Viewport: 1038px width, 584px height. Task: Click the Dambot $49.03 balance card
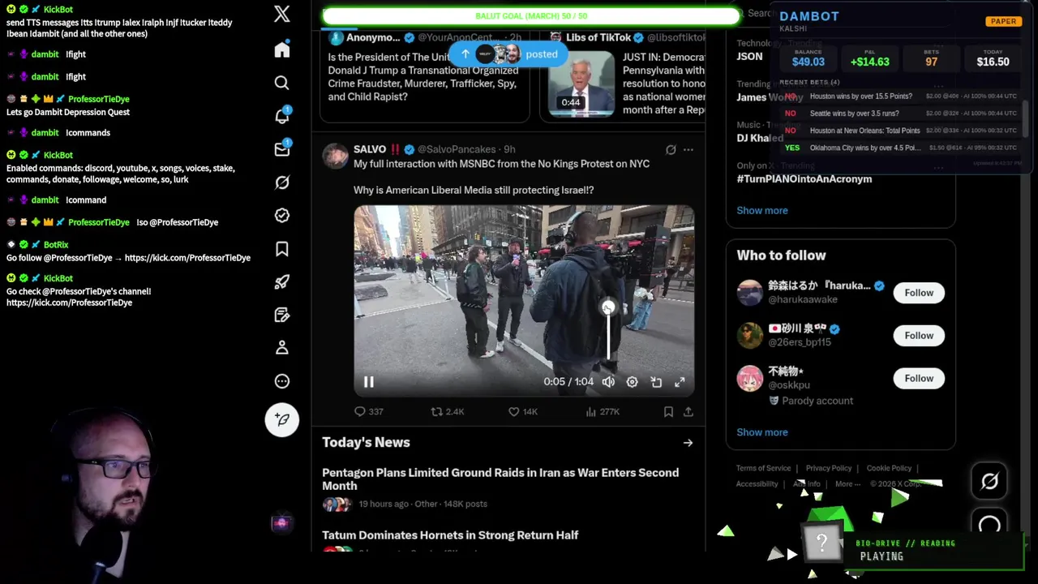[x=809, y=58]
